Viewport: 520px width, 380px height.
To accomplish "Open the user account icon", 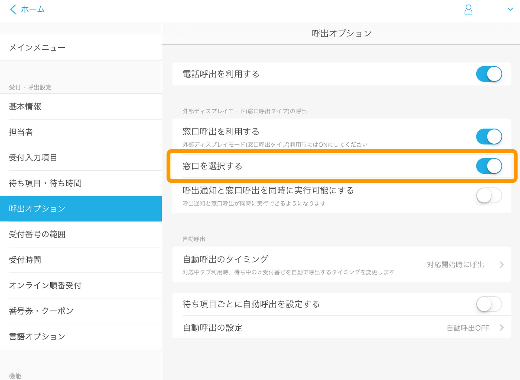I will pyautogui.click(x=468, y=9).
